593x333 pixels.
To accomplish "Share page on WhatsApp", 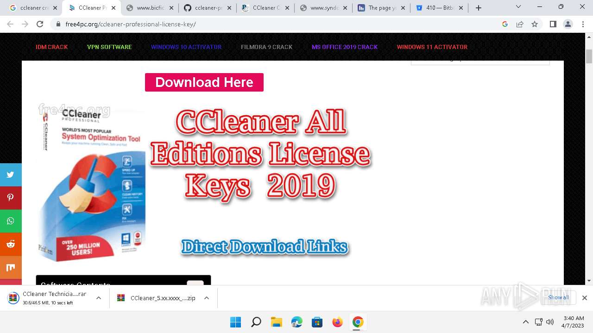I will click(x=11, y=221).
